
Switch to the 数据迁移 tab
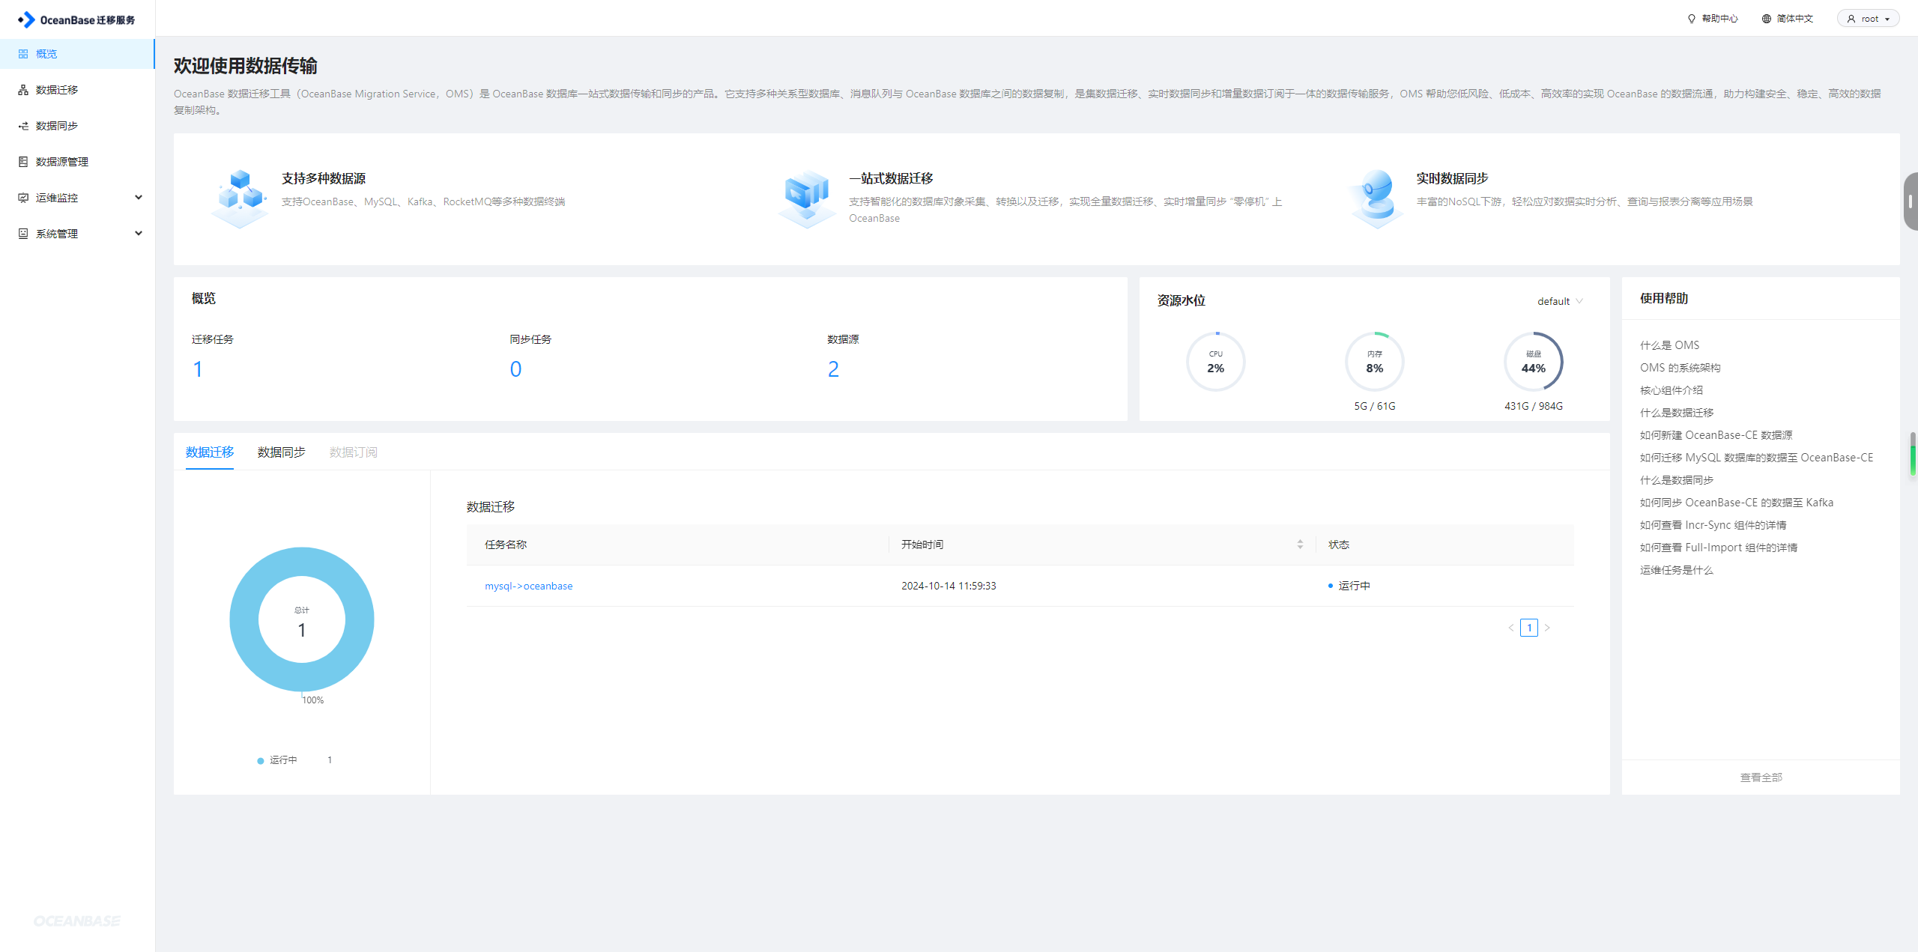[x=210, y=452]
